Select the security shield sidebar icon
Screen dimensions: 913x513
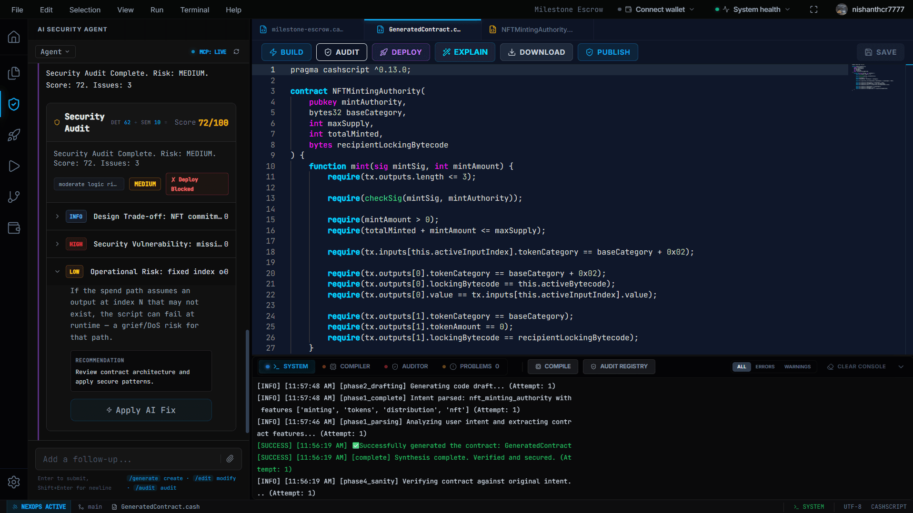pyautogui.click(x=14, y=104)
